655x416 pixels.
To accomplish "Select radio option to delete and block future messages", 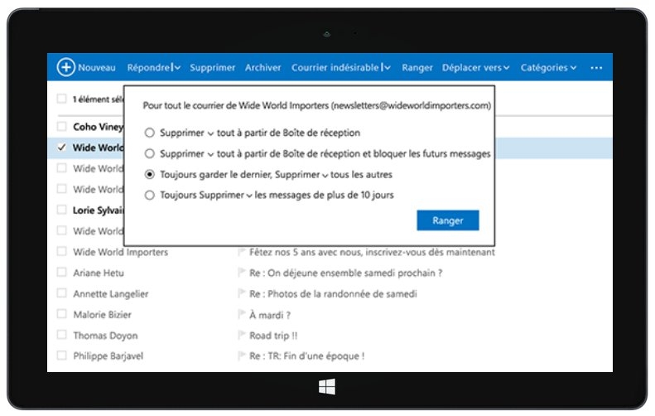I will pyautogui.click(x=150, y=154).
